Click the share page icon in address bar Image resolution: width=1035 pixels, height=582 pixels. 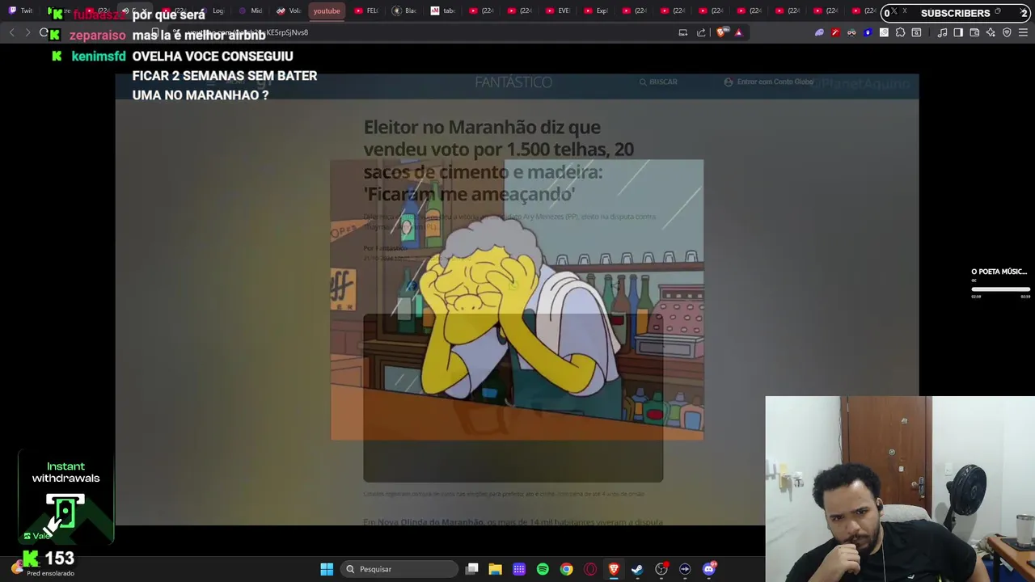pyautogui.click(x=701, y=32)
